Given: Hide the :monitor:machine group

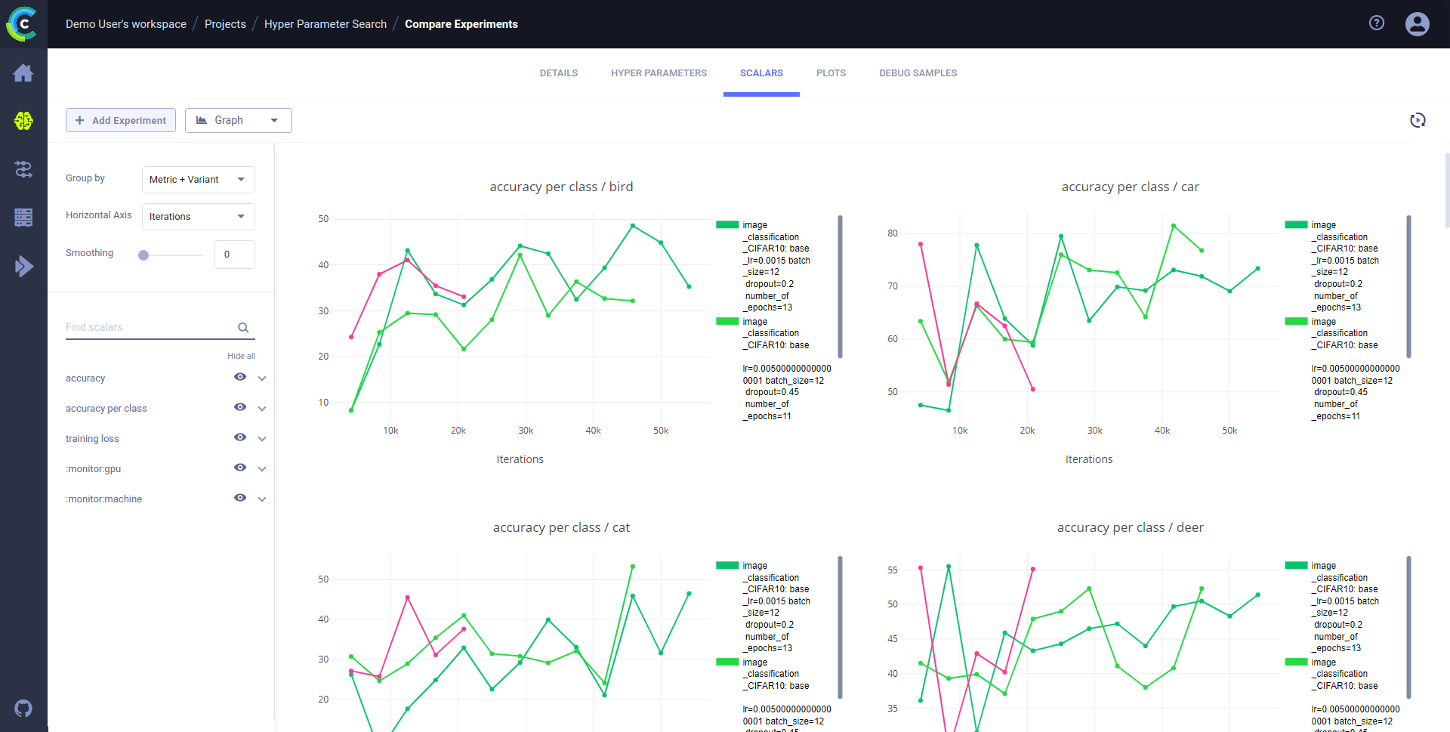Looking at the screenshot, I should pos(240,498).
